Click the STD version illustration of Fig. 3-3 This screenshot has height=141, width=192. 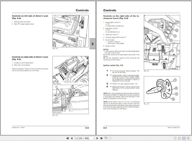pyautogui.click(x=71, y=70)
